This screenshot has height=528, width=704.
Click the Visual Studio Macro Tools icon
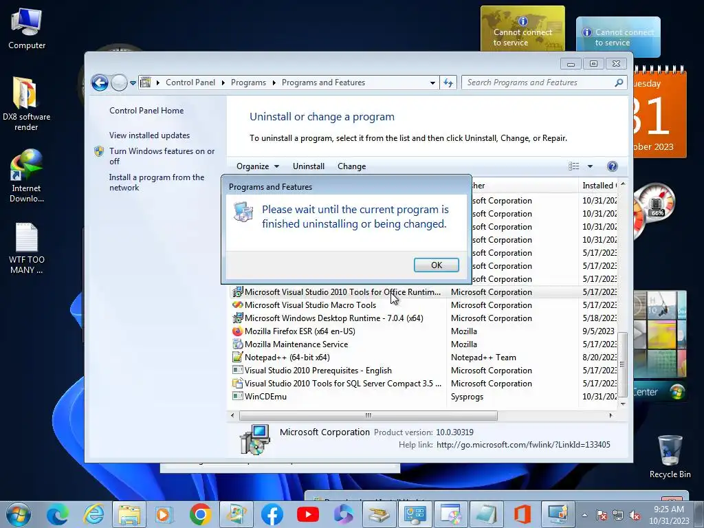237,305
